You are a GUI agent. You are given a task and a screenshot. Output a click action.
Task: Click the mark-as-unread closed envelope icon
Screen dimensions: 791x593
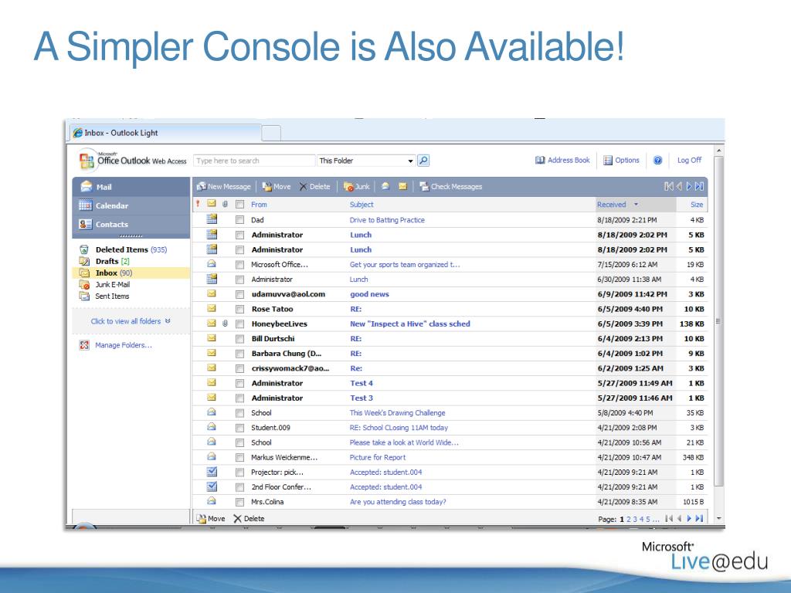click(402, 186)
